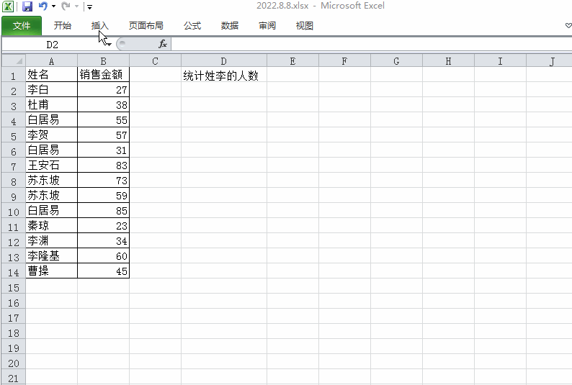
Task: Undo the last action
Action: point(43,6)
